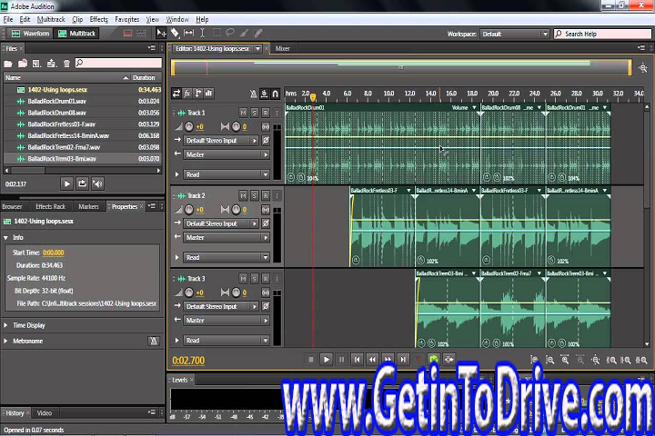Click the Stop transport button
The height and width of the screenshot is (436, 655).
[311, 359]
